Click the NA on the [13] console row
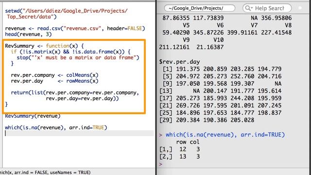 click(x=196, y=91)
